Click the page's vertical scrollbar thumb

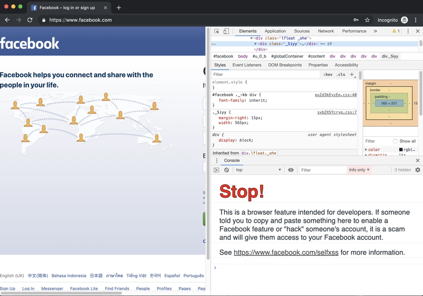(208, 144)
